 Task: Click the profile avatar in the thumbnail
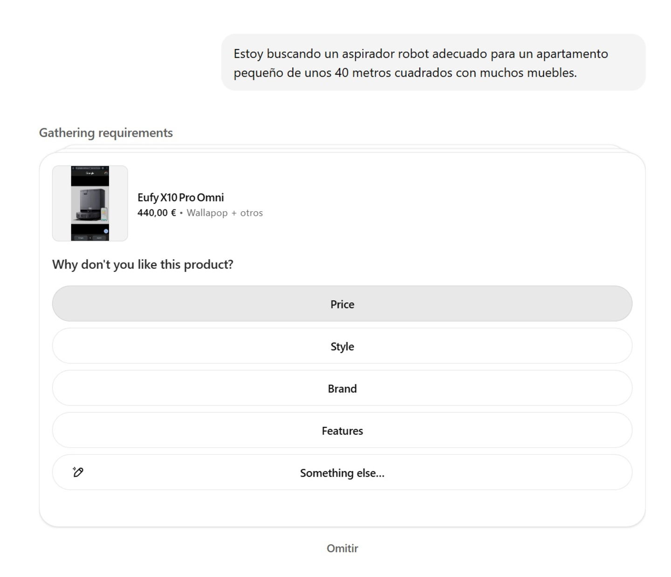point(106,173)
